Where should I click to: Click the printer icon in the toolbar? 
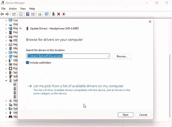(40, 14)
